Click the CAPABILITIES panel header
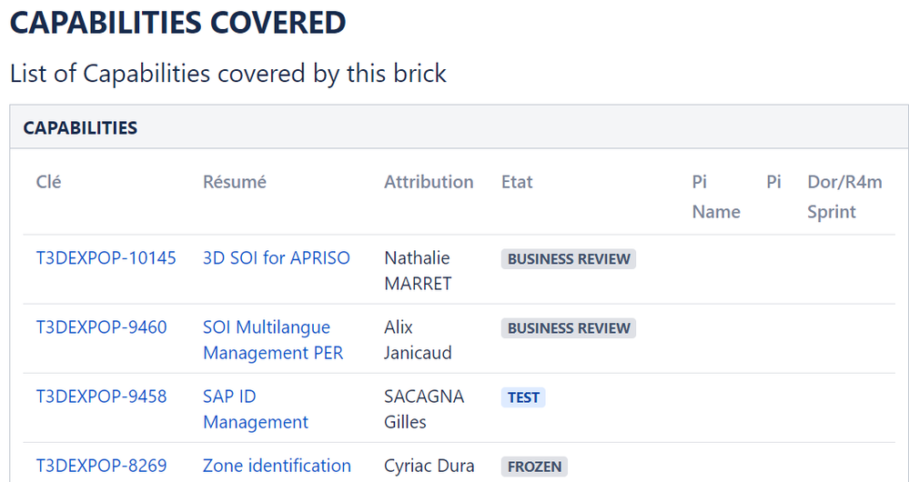Screen dimensions: 909x482 pos(460,127)
